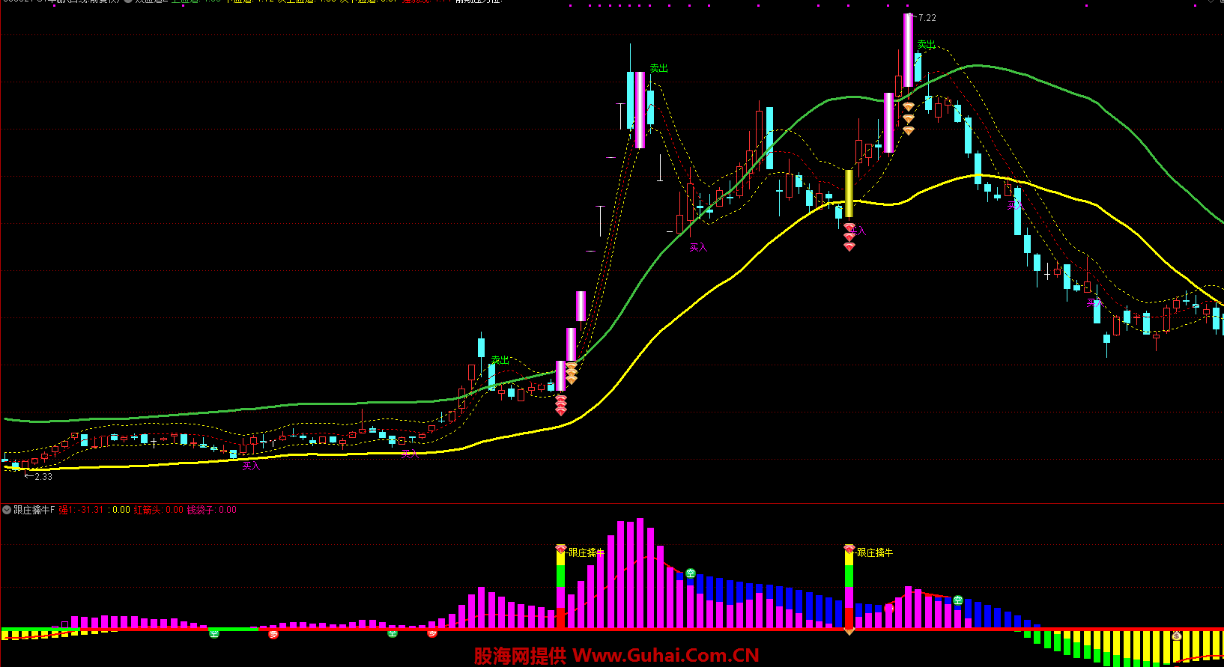The height and width of the screenshot is (667, 1224).
Task: Click the diamond icon atop first 跟庄擒牛 bar
Action: [560, 549]
